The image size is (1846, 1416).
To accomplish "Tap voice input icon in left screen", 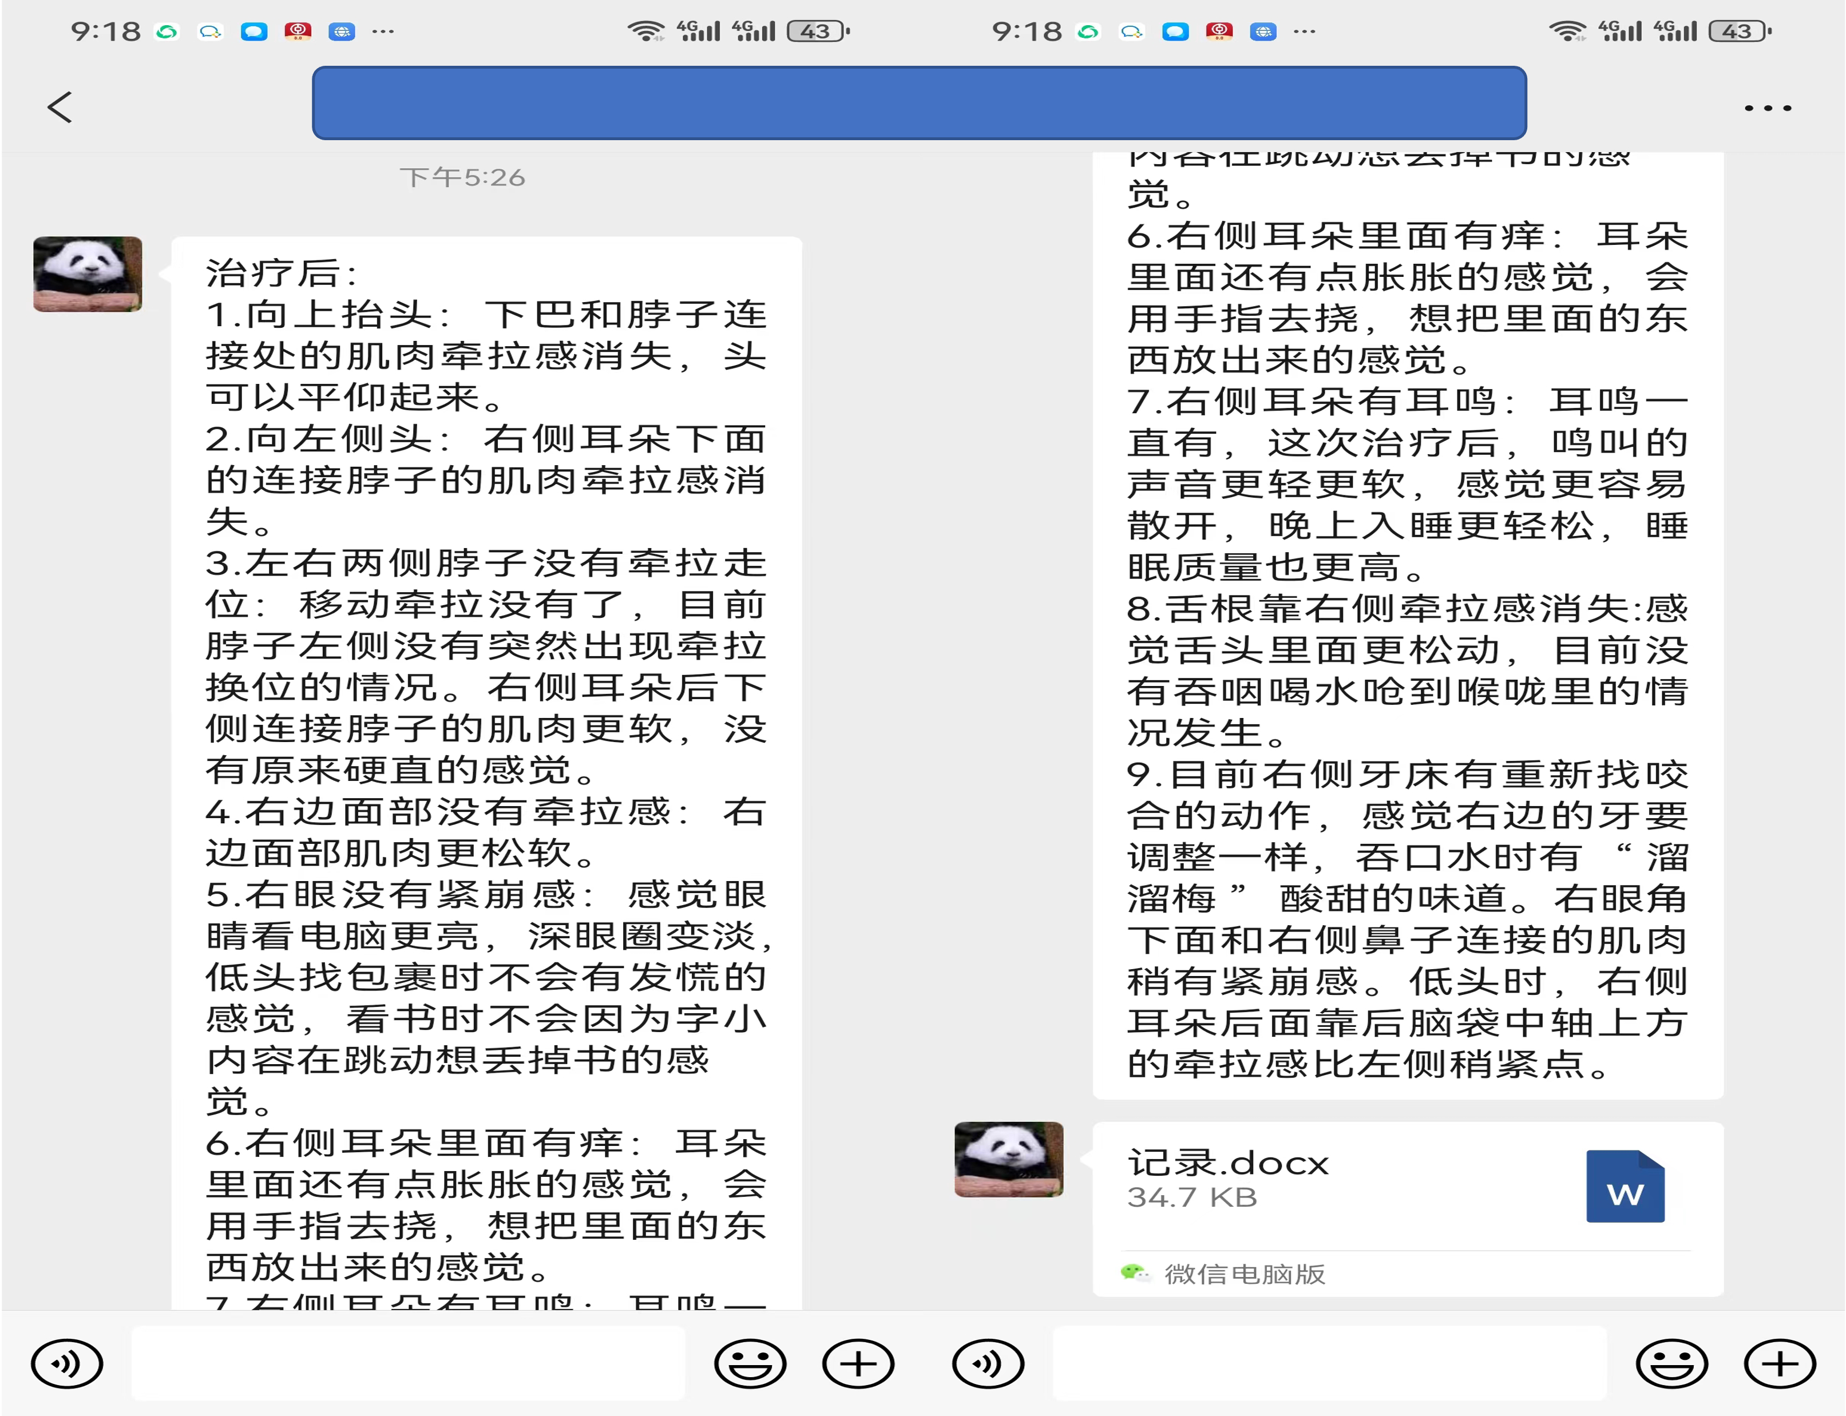I will [x=68, y=1363].
